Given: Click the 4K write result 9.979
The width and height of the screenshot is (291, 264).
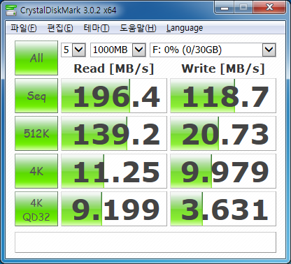Looking at the screenshot, I should click(223, 171).
